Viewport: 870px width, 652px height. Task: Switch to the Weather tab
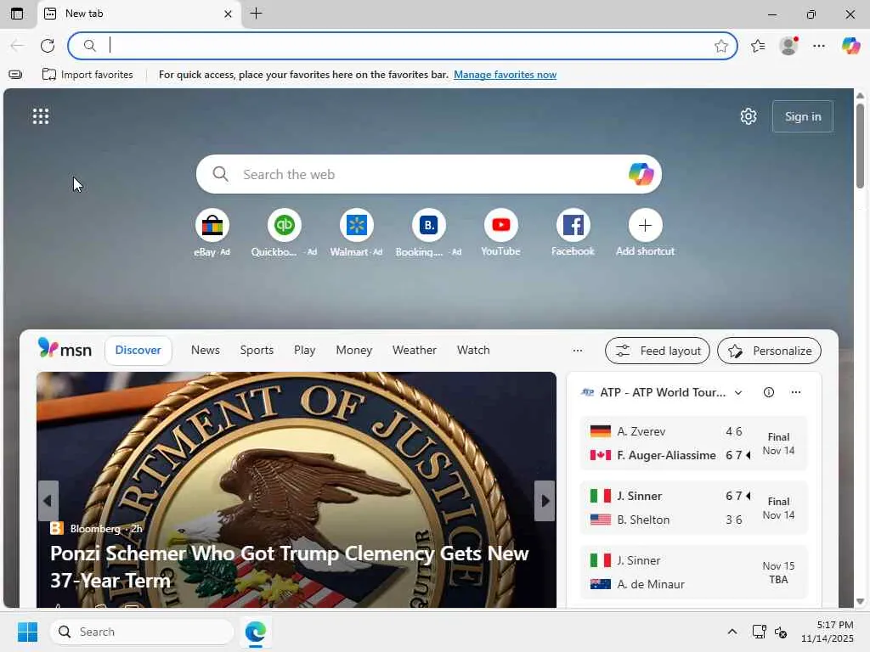click(415, 351)
